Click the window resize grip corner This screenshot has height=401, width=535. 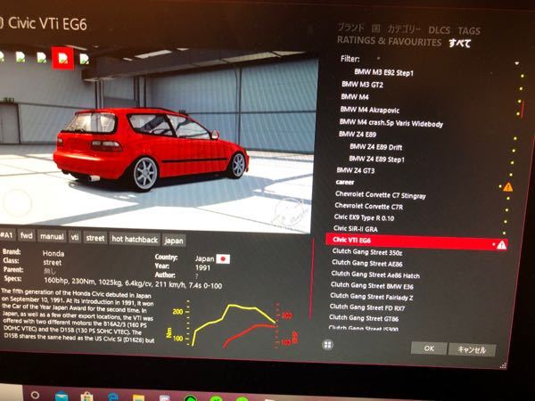click(x=503, y=366)
